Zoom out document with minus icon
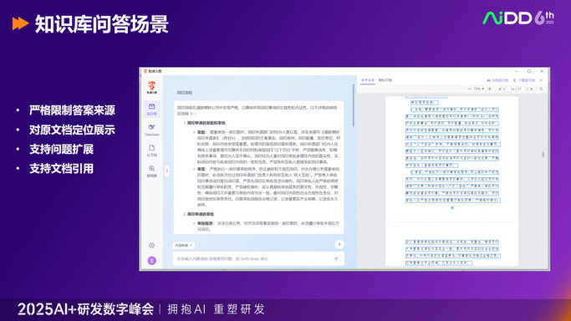 tap(469, 89)
